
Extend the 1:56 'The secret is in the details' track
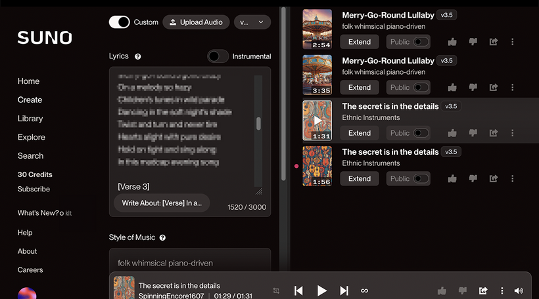tap(360, 178)
